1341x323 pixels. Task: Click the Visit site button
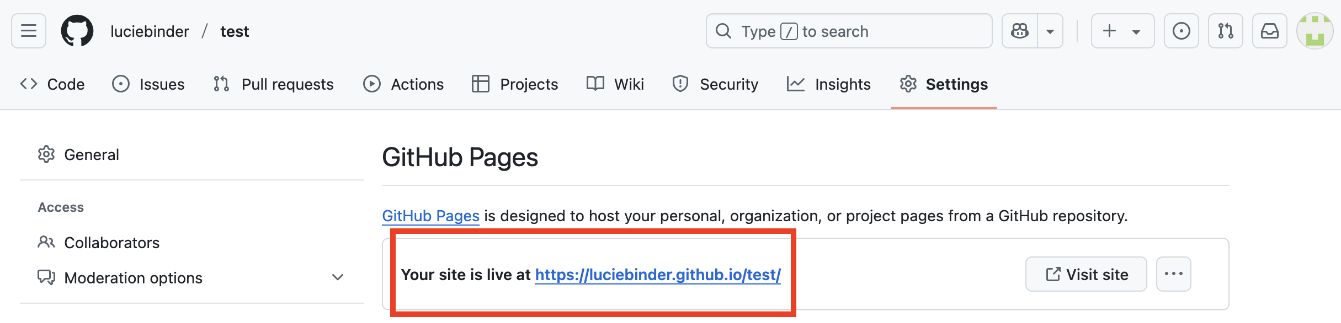[x=1085, y=274]
